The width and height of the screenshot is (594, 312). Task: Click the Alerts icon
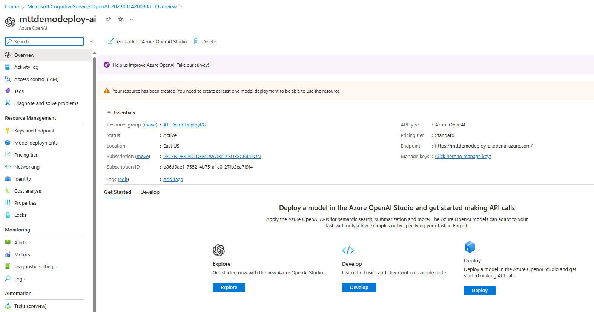(8, 242)
